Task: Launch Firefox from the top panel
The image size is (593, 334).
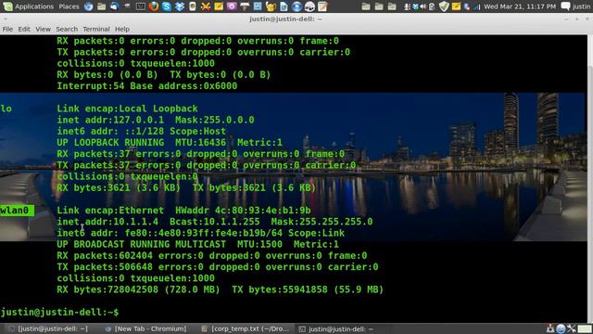Action: click(x=154, y=6)
